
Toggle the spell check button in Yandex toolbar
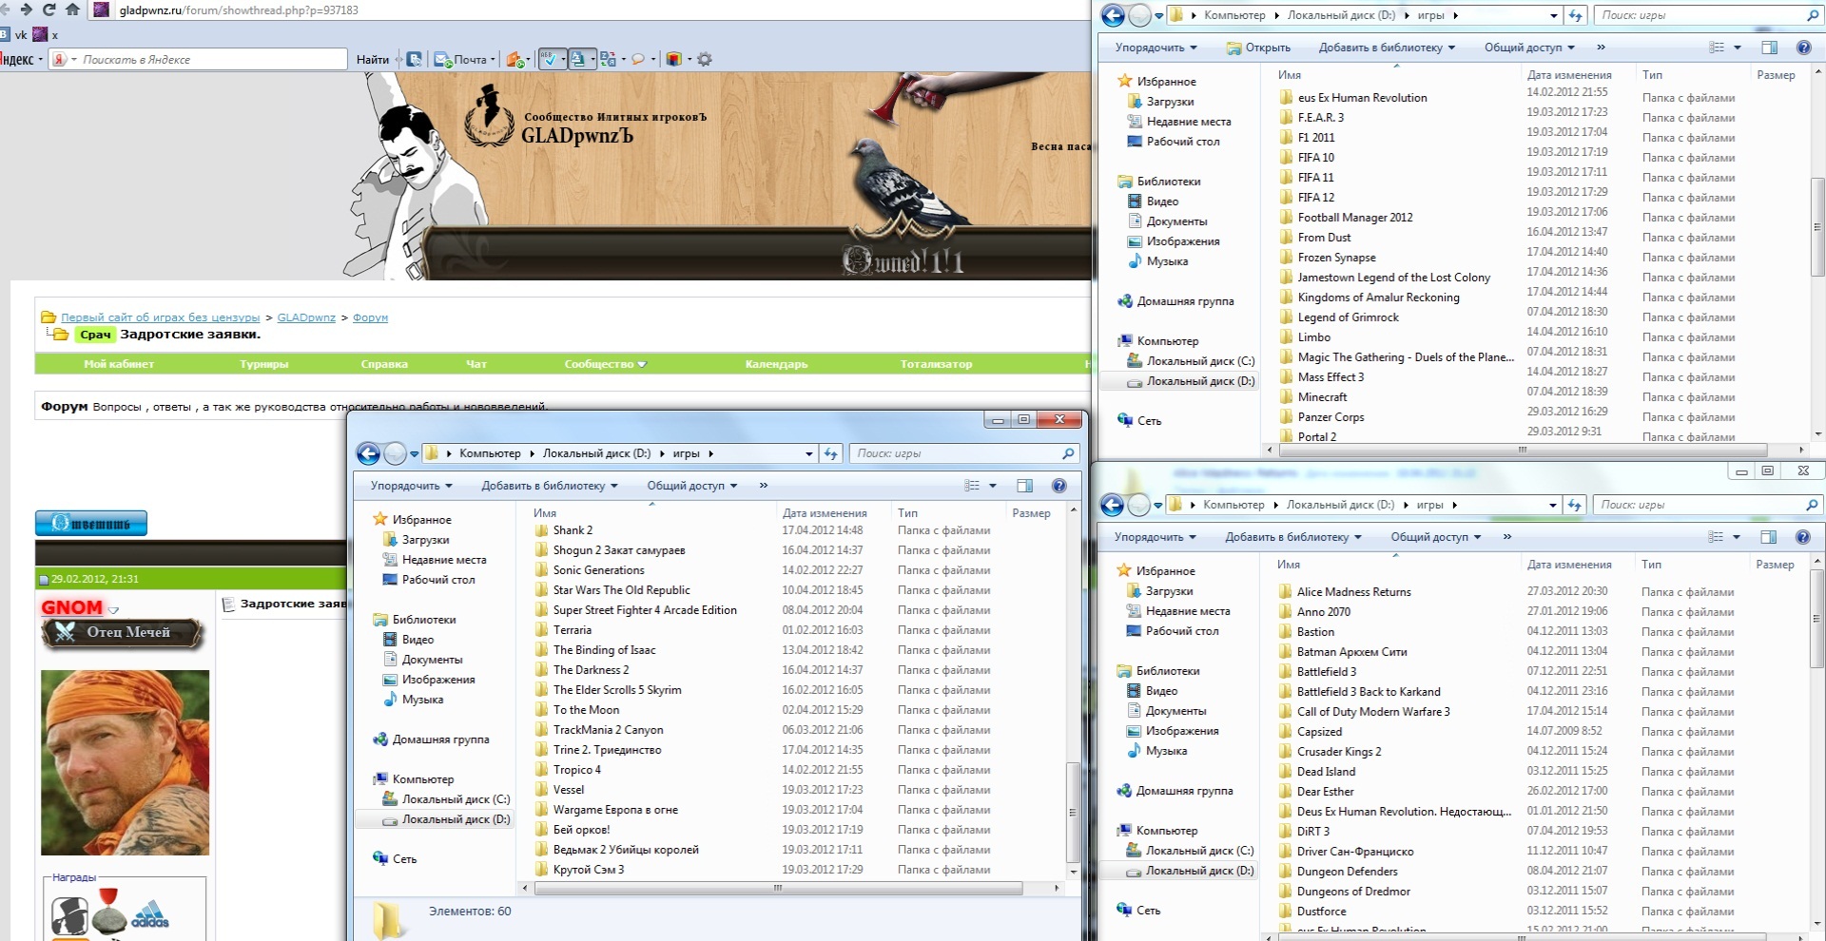tap(549, 59)
